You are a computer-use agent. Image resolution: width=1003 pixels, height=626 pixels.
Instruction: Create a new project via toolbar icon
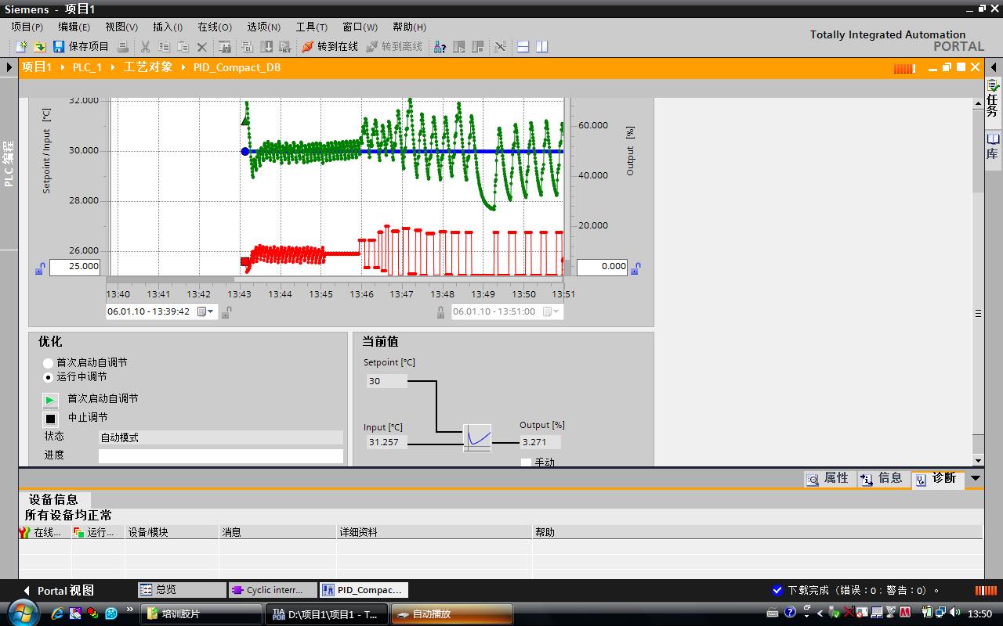pyautogui.click(x=22, y=47)
